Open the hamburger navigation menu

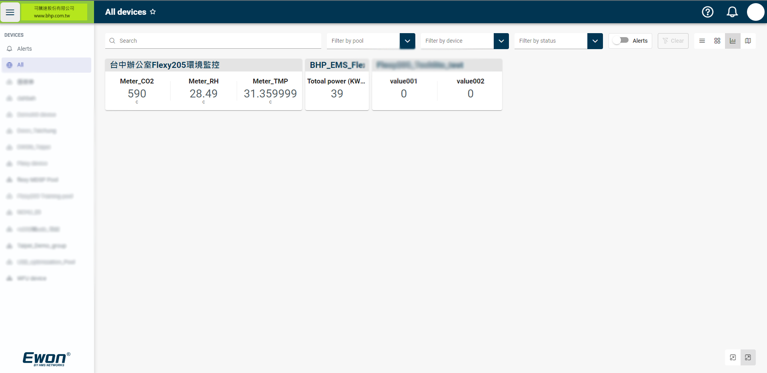tap(10, 12)
